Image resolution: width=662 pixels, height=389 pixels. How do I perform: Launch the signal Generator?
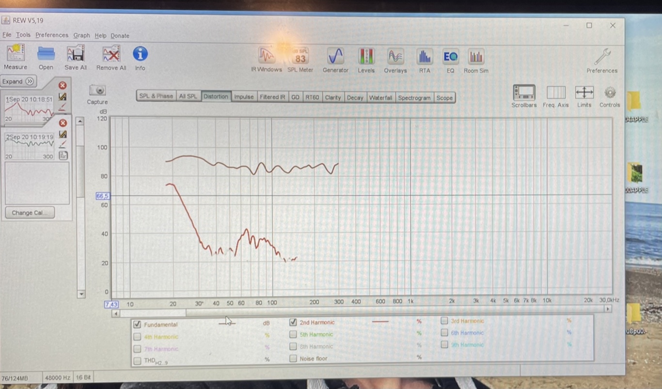point(335,57)
